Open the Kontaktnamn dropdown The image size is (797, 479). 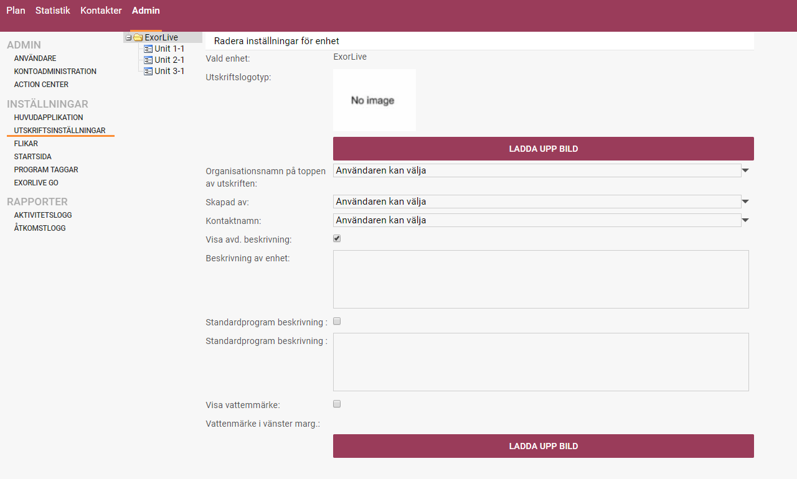click(537, 220)
